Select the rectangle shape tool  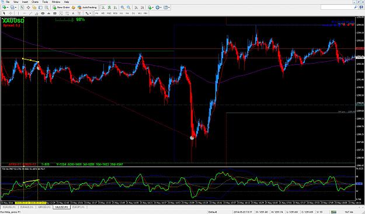[x=55, y=13]
